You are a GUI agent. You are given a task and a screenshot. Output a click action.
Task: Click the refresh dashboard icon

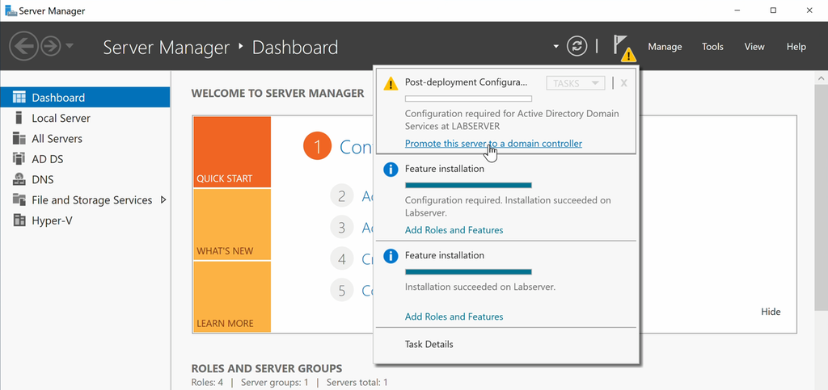tap(577, 46)
